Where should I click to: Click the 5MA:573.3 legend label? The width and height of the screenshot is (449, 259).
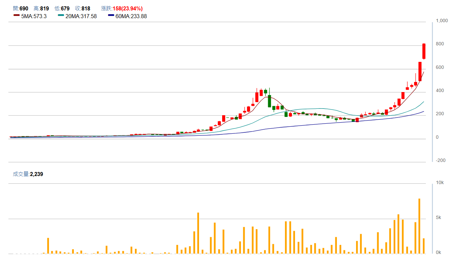[34, 16]
